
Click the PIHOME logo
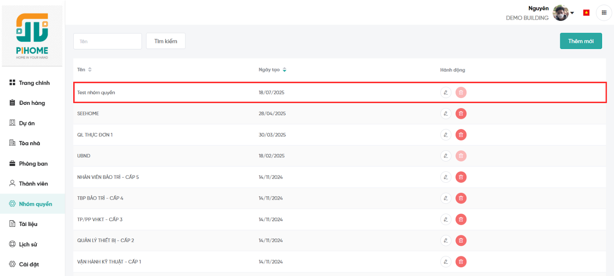pos(32,36)
